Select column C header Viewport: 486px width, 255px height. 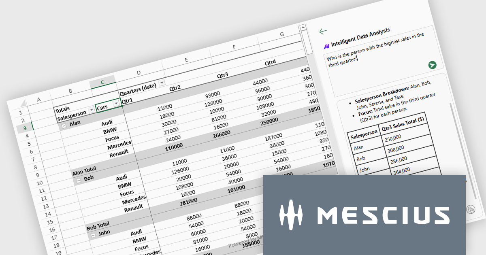click(x=102, y=83)
